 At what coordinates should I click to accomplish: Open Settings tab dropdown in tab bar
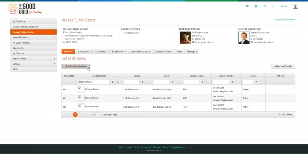pyautogui.click(x=192, y=52)
